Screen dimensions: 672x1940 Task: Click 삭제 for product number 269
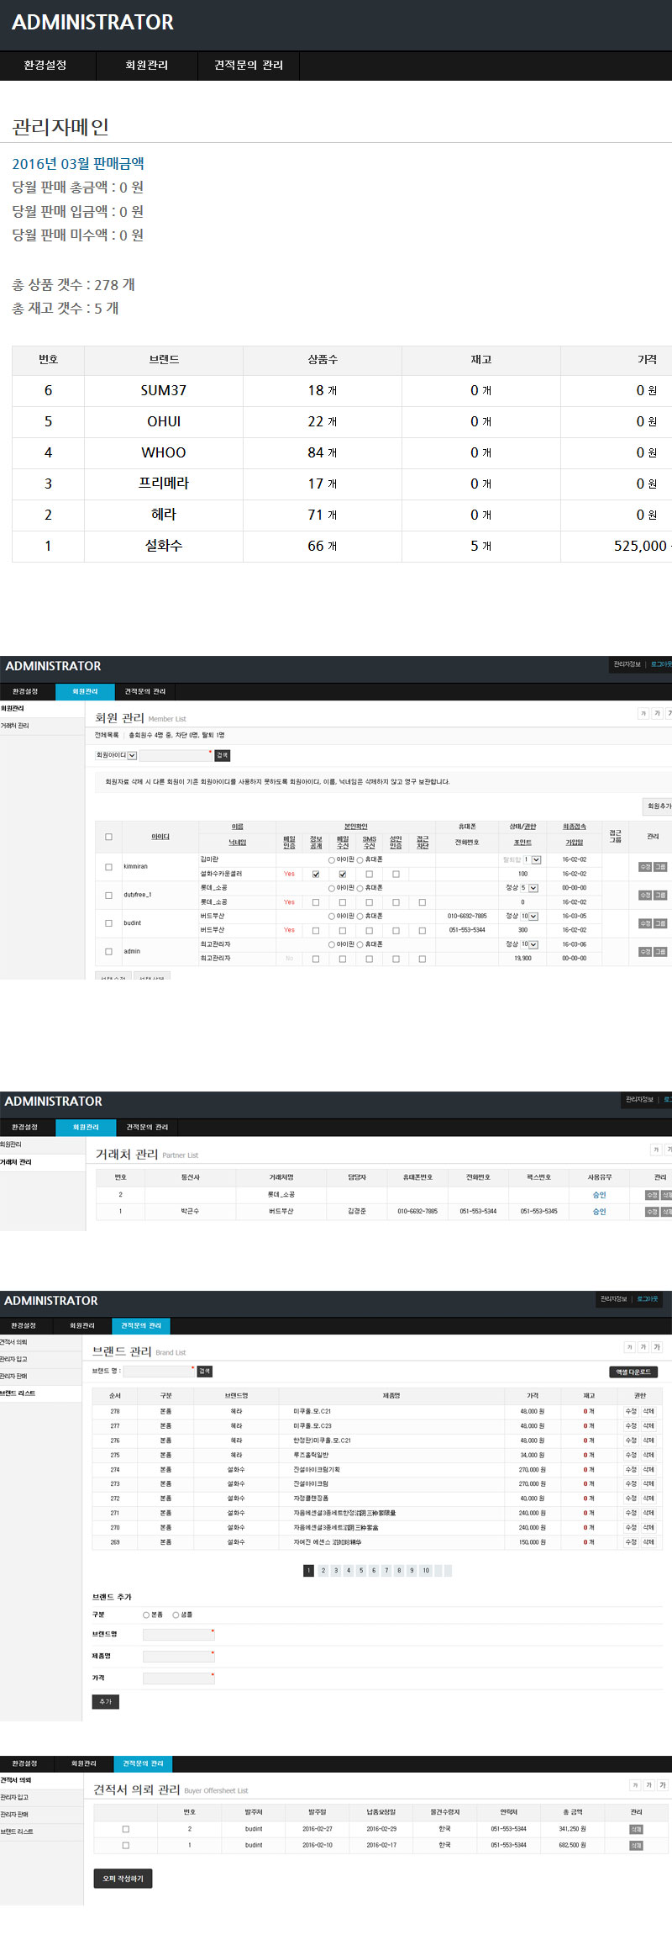[x=648, y=1542]
